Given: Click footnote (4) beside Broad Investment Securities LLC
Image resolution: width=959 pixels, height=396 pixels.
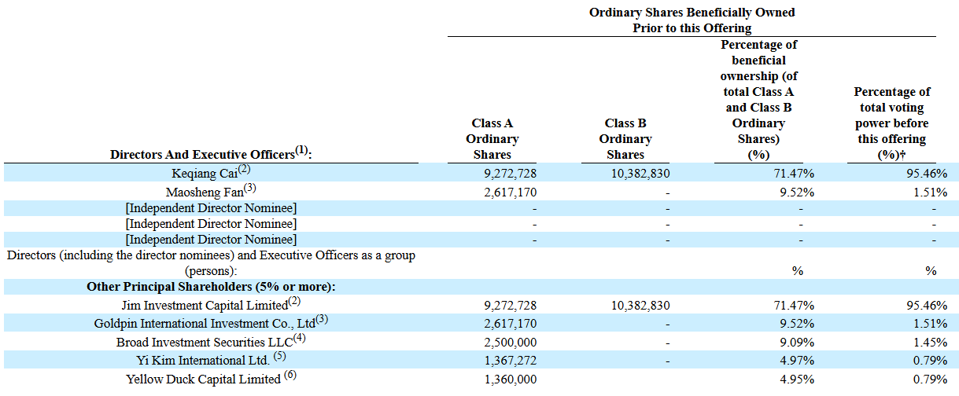Looking at the screenshot, I should [298, 339].
